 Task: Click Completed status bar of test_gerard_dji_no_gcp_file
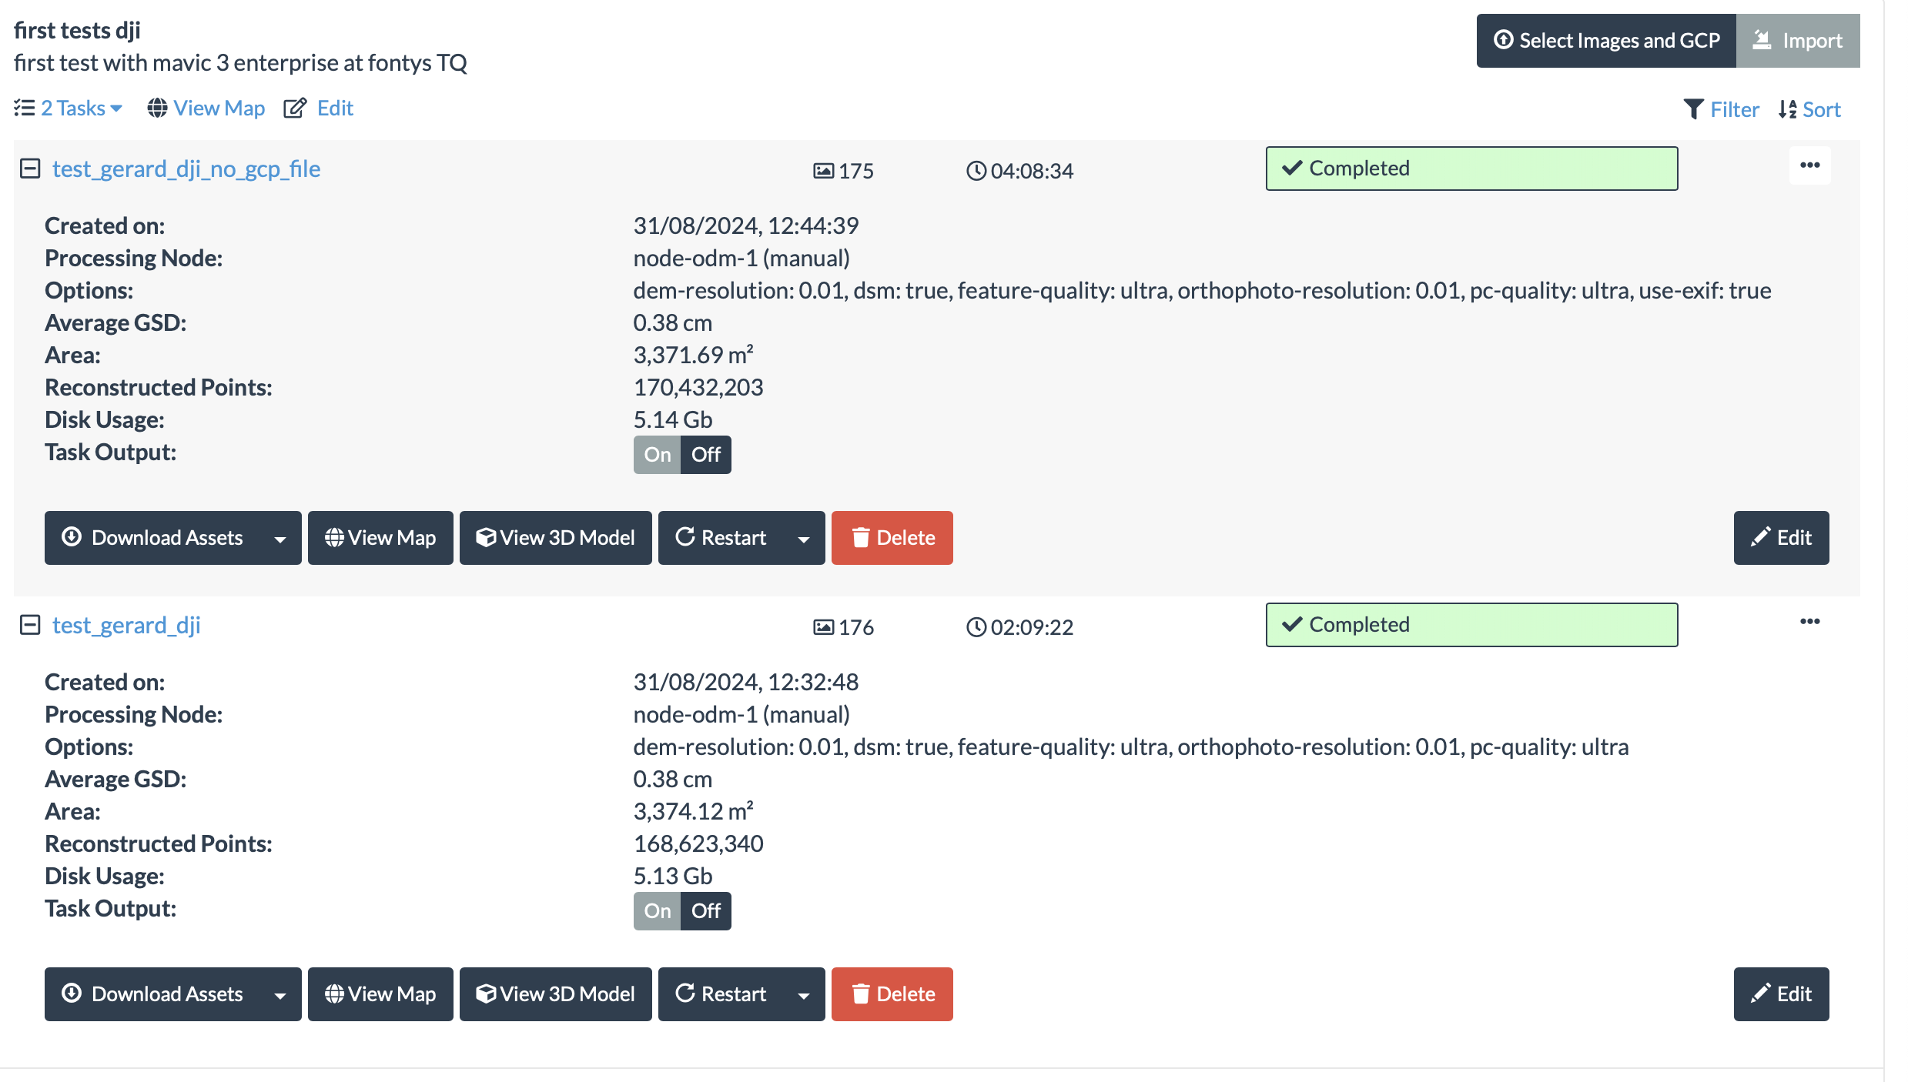click(x=1471, y=169)
